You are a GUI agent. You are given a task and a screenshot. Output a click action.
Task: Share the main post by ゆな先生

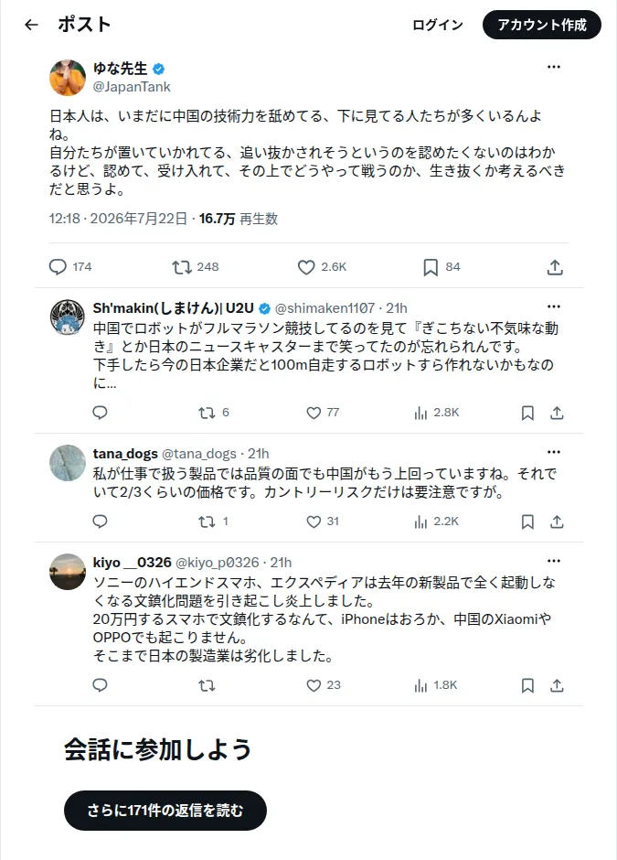tap(555, 267)
